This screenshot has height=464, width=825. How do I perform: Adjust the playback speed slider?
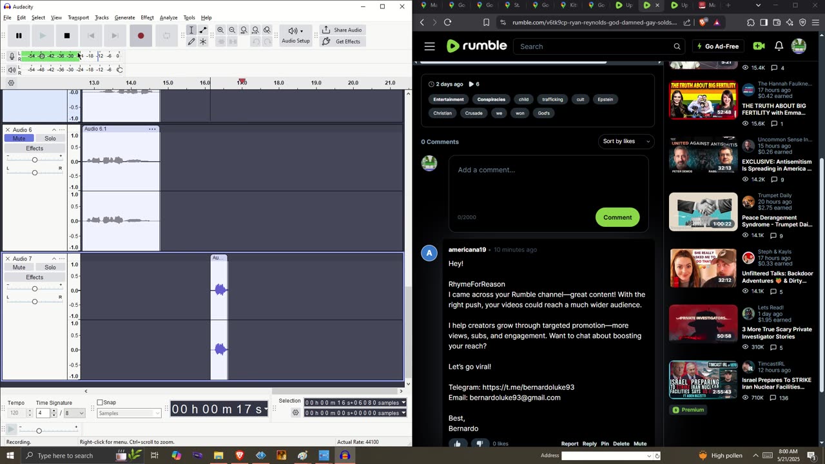pyautogui.click(x=48, y=430)
